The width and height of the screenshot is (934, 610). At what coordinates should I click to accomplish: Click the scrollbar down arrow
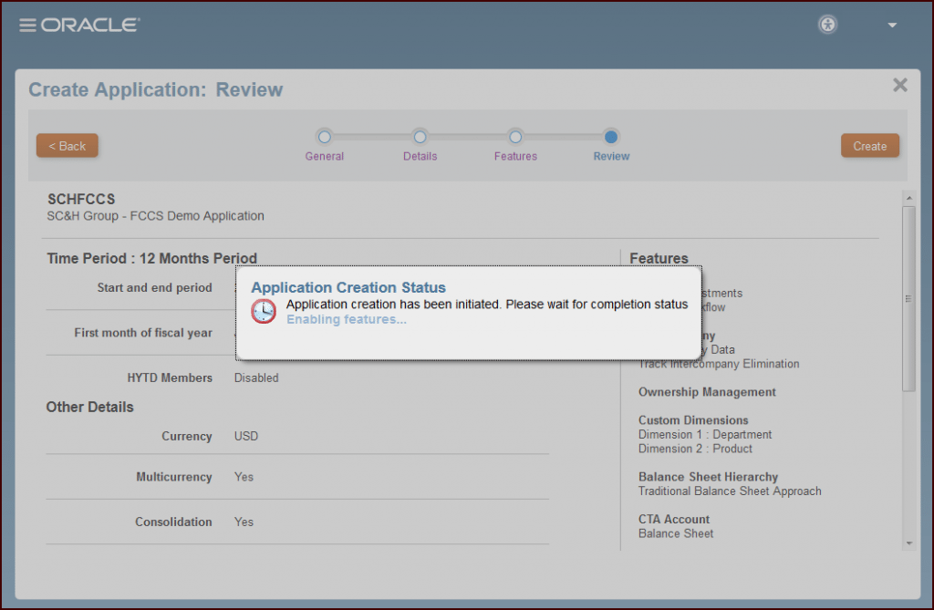coord(909,543)
